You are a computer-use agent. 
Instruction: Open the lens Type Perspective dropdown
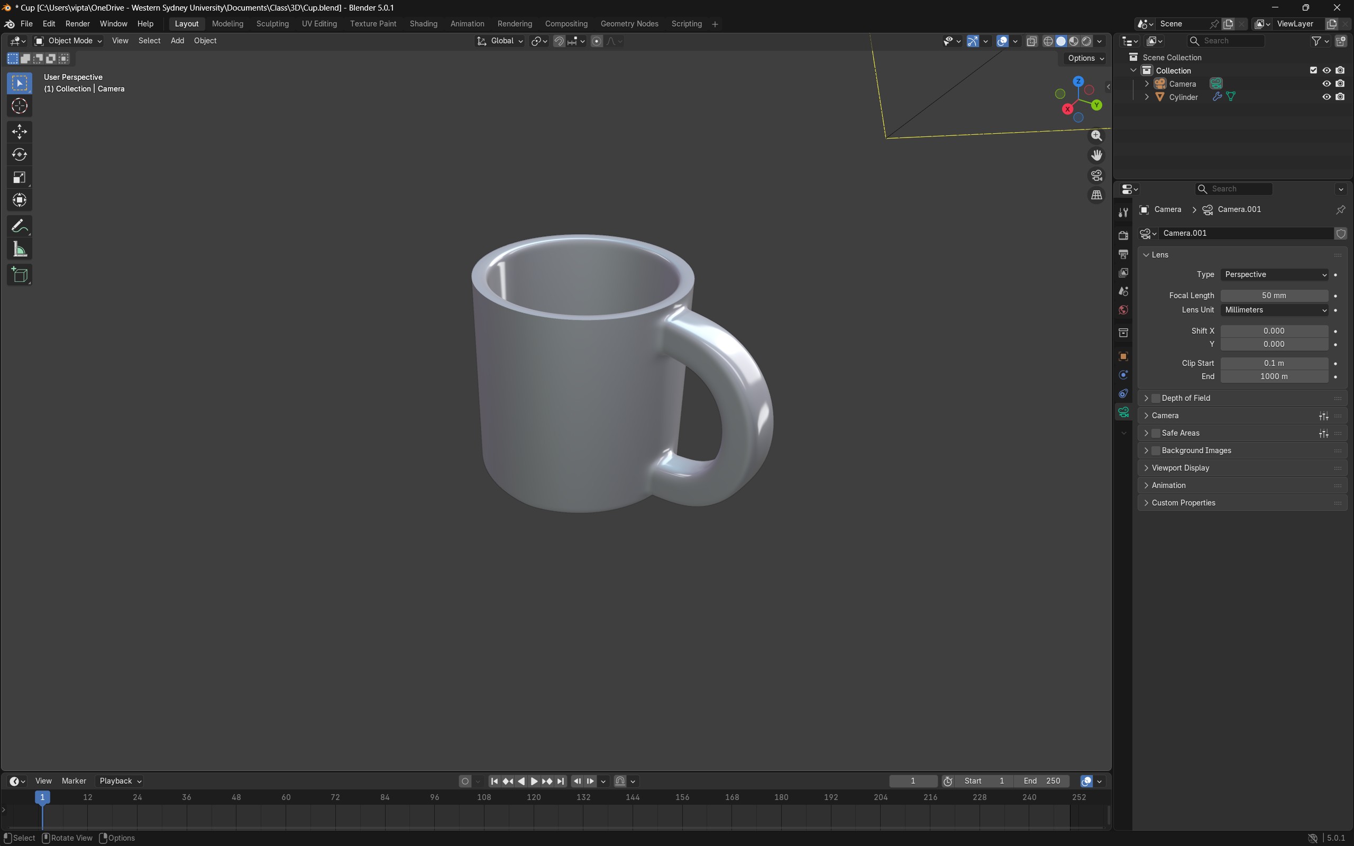pyautogui.click(x=1274, y=275)
